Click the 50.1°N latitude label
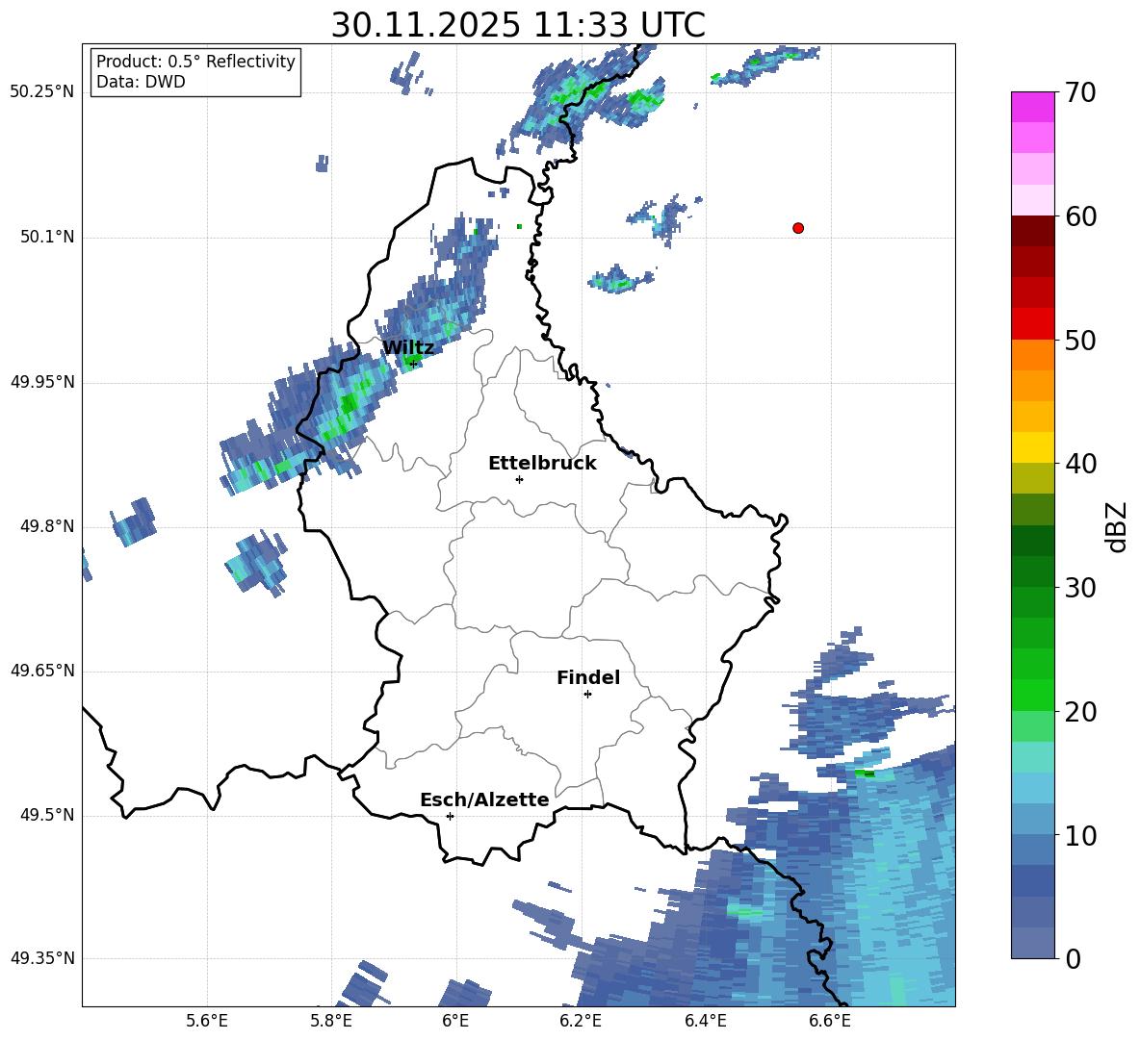Image resolution: width=1140 pixels, height=1040 pixels. point(46,237)
